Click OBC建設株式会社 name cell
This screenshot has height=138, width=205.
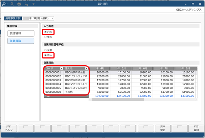click(76, 80)
